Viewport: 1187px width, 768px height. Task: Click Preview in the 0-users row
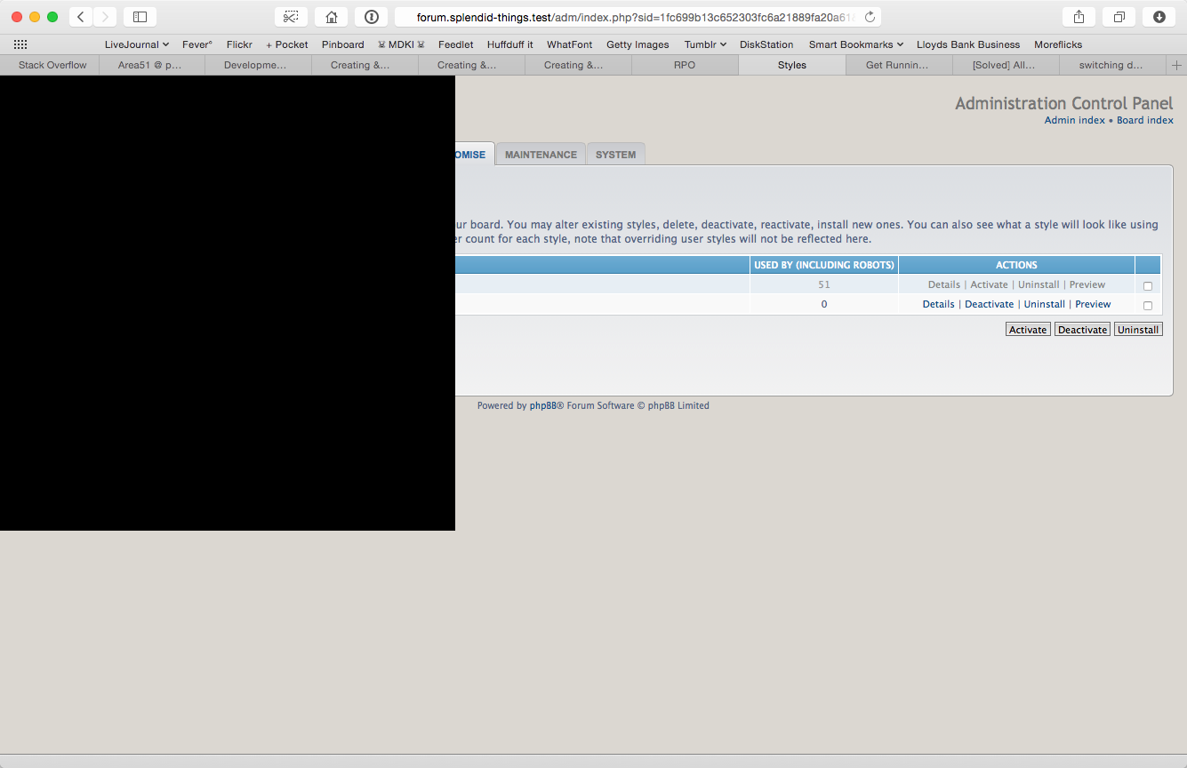(x=1093, y=304)
